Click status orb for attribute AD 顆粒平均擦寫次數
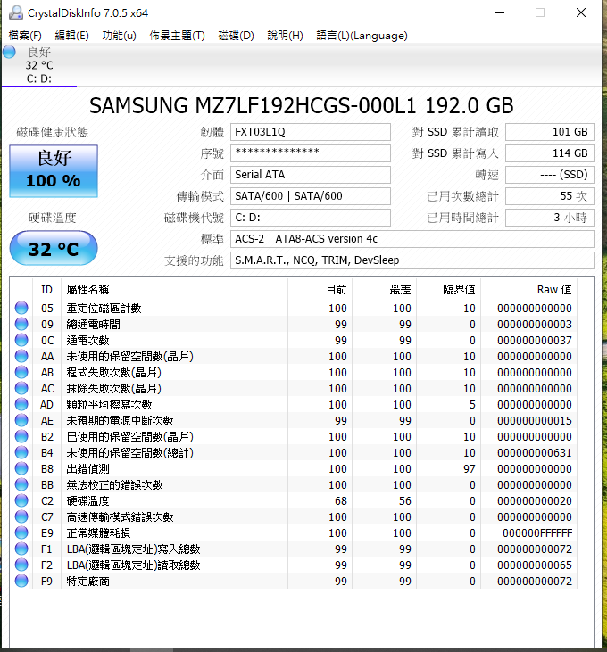The image size is (607, 652). (21, 405)
